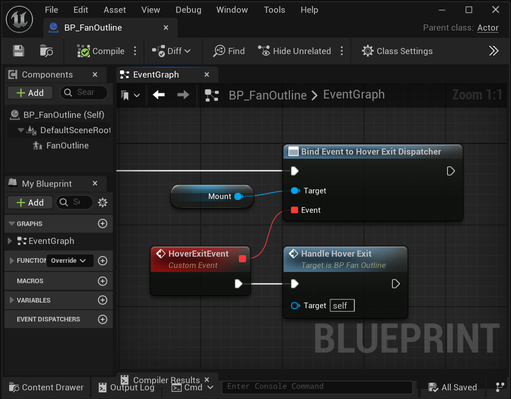Open the Edit menu
This screenshot has height=399, width=511.
[81, 10]
